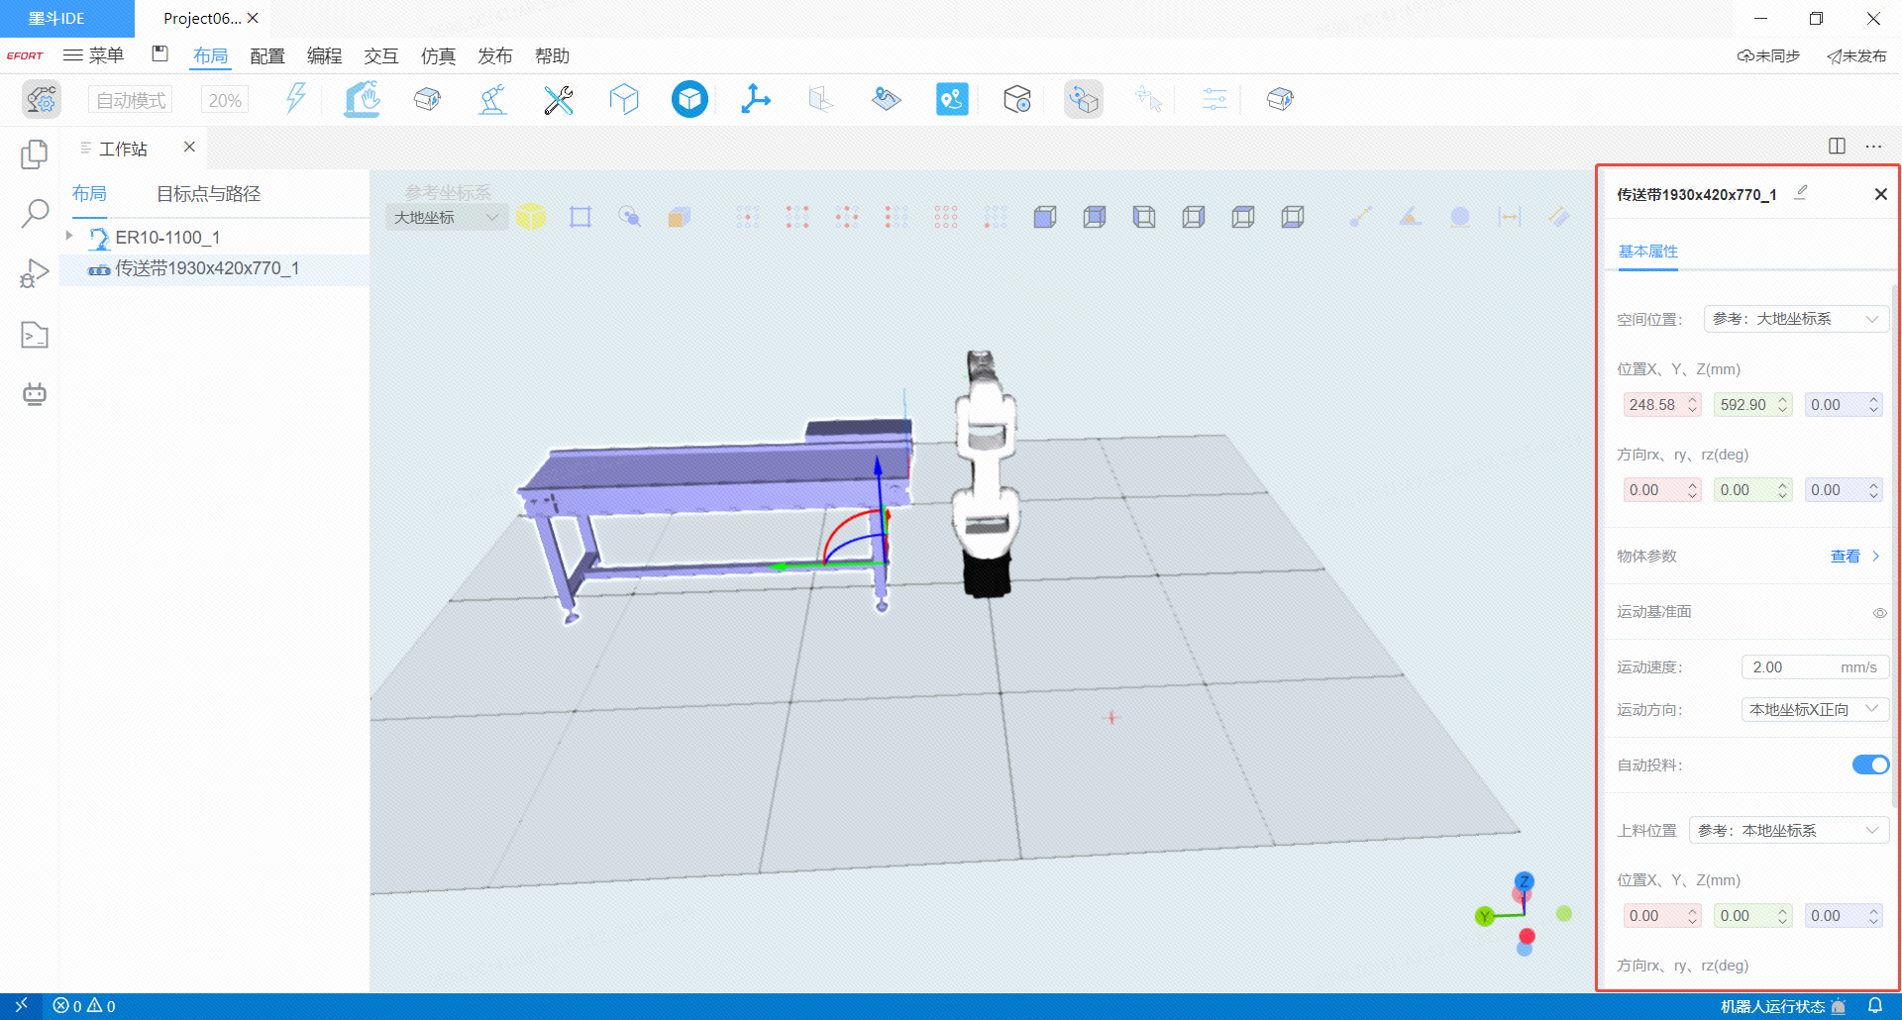The image size is (1902, 1020).
Task: Open the 大地坐标 reference frame dropdown
Action: 446,217
